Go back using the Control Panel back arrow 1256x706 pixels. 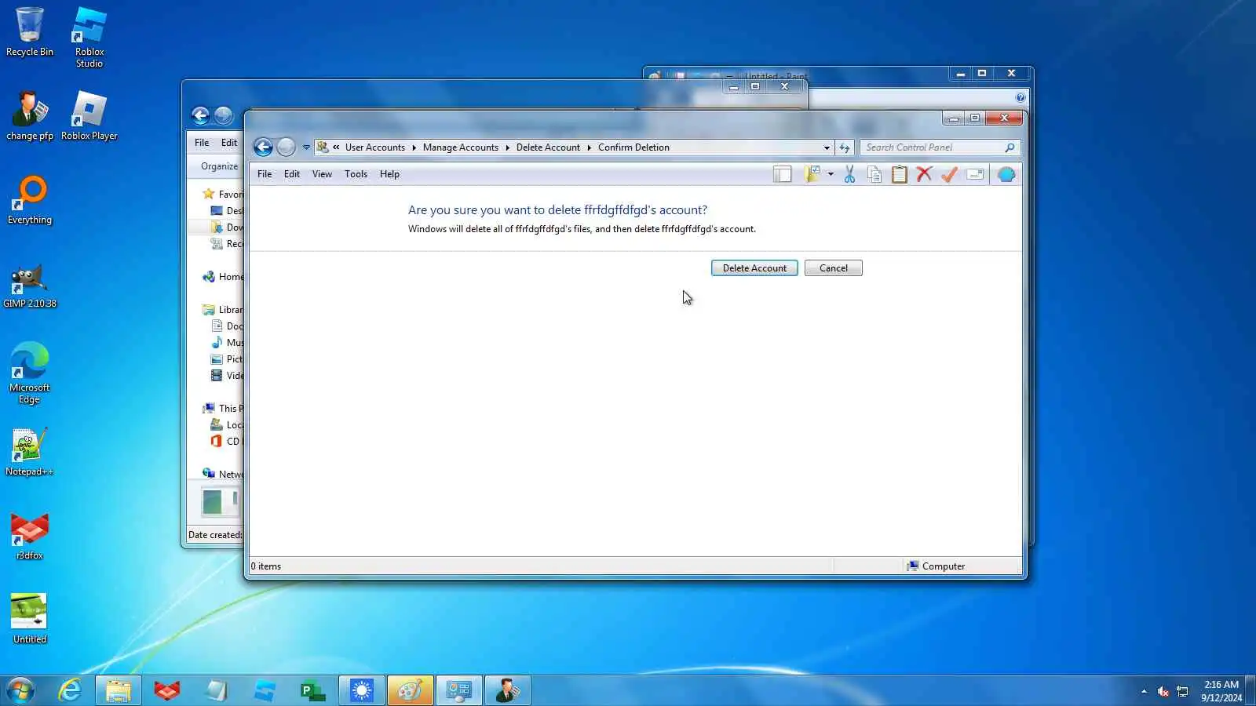point(264,147)
